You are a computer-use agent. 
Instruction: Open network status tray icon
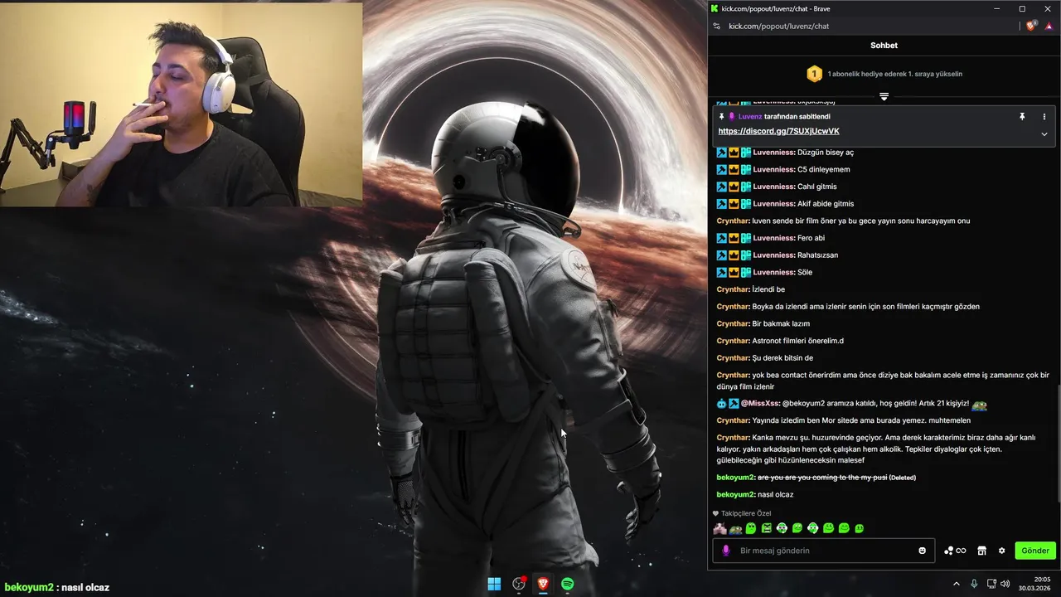click(991, 584)
